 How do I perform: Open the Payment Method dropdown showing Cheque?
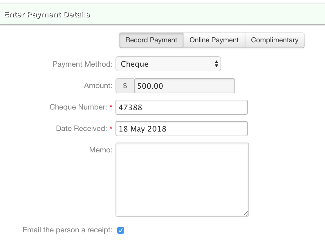(168, 64)
